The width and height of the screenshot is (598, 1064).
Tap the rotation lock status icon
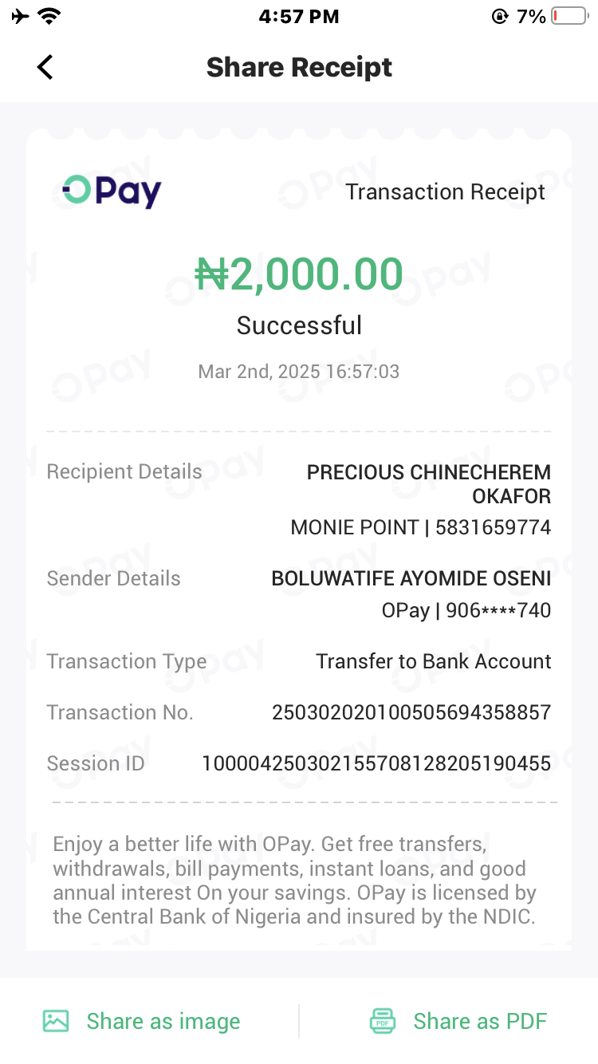coord(500,16)
